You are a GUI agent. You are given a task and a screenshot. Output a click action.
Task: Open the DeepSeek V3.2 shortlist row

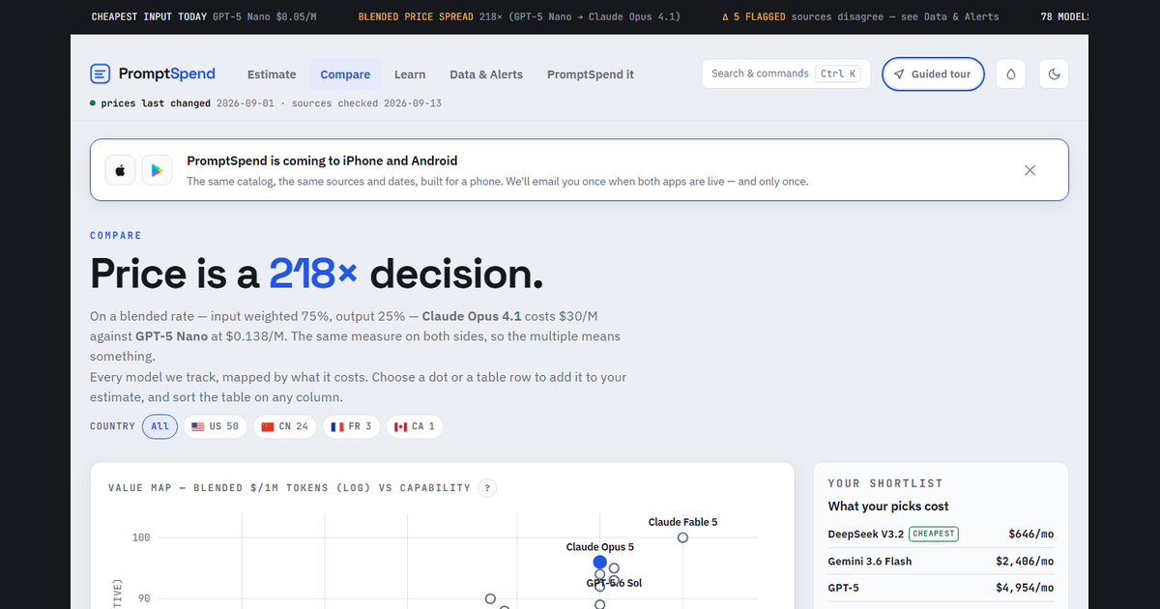[x=941, y=534]
